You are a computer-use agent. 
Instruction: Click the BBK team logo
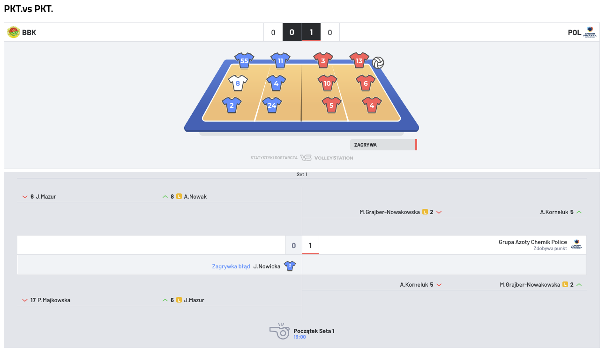(14, 32)
